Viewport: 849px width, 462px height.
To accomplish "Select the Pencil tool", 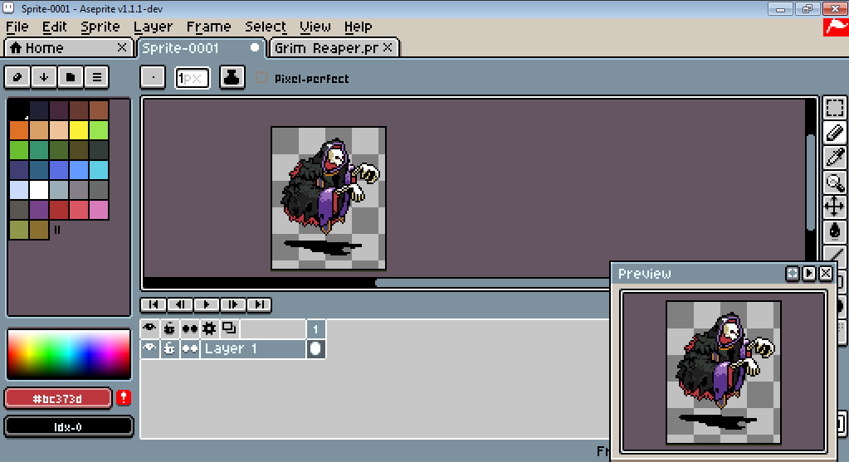I will pyautogui.click(x=834, y=133).
